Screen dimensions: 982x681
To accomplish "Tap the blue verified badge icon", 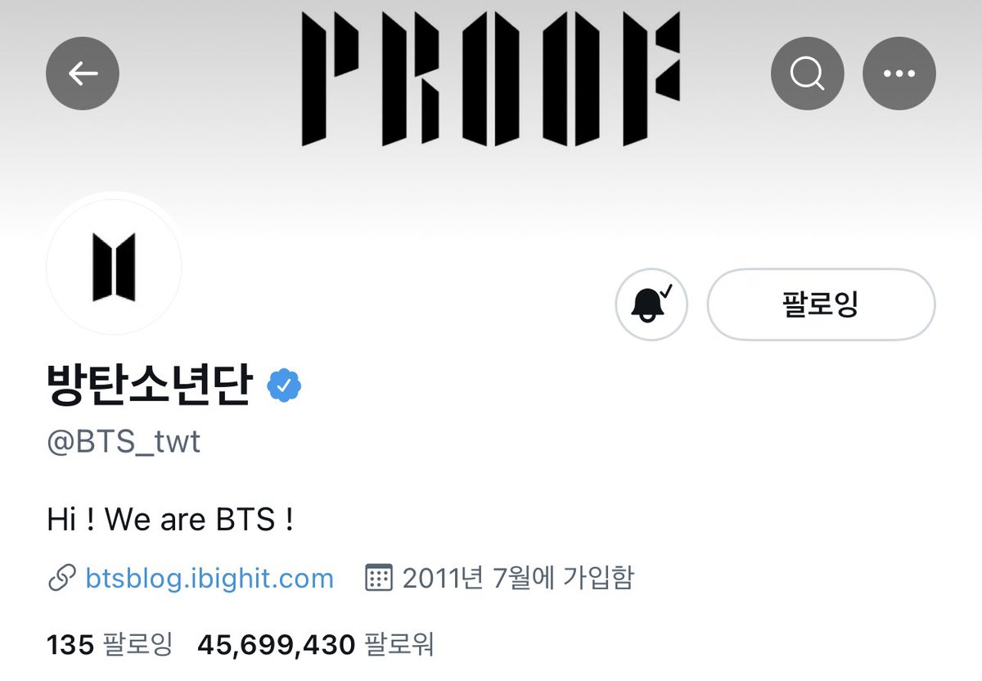I will coord(284,385).
